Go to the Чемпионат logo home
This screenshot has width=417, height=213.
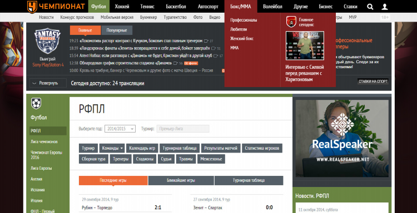click(56, 7)
